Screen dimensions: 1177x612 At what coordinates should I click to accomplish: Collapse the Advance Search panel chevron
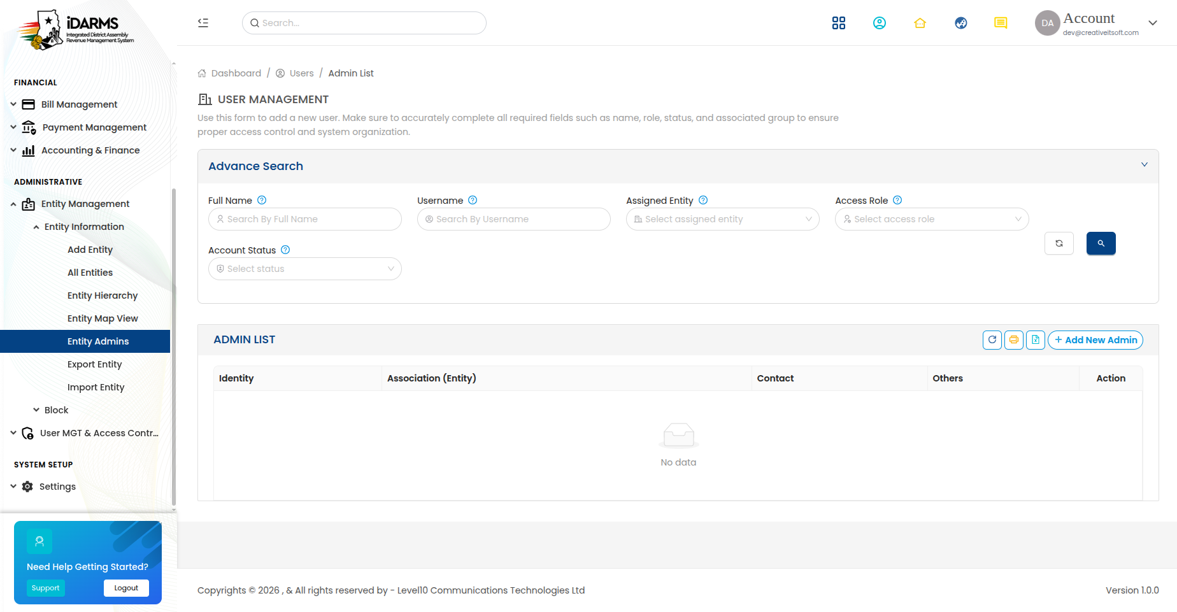tap(1145, 165)
